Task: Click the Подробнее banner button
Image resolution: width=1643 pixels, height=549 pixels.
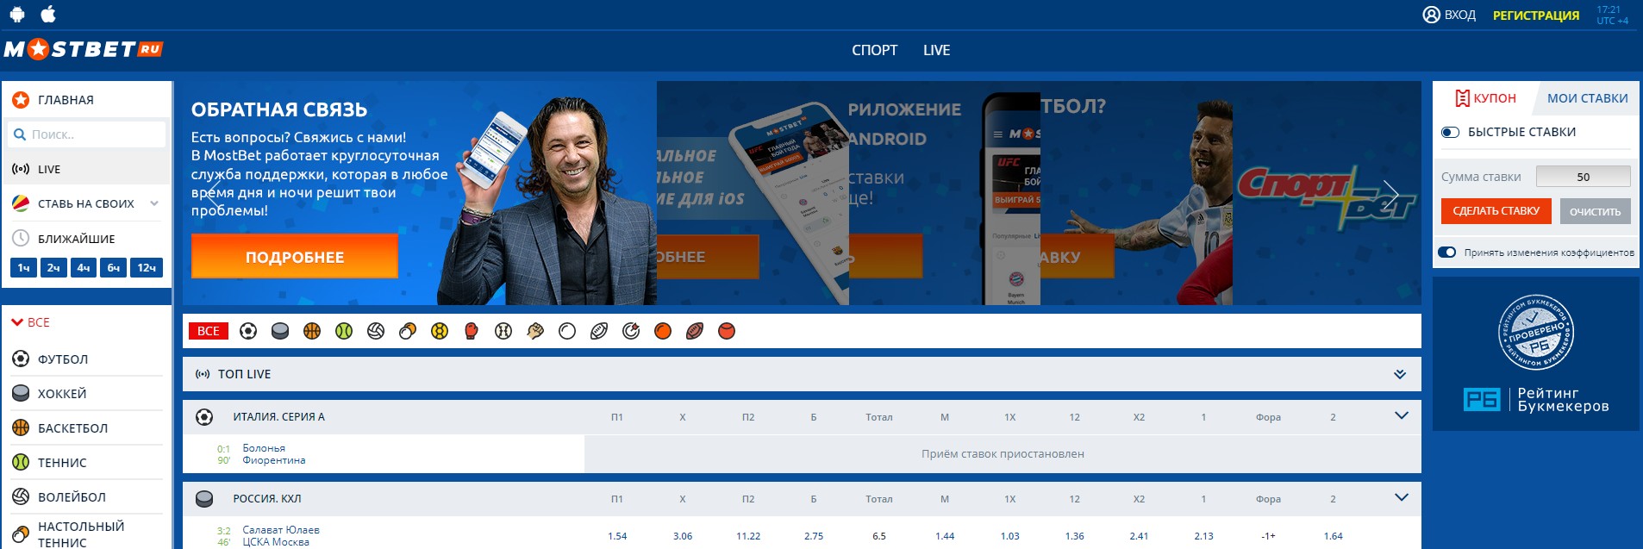Action: 295,257
